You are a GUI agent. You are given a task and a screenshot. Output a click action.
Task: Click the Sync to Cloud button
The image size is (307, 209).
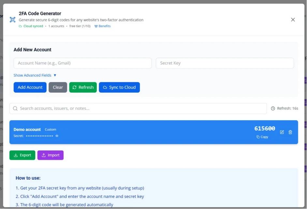pyautogui.click(x=119, y=87)
